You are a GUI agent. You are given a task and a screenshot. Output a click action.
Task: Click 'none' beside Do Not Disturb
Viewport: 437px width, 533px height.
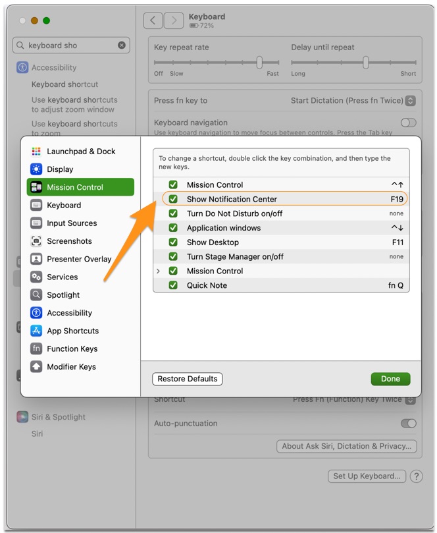(396, 213)
